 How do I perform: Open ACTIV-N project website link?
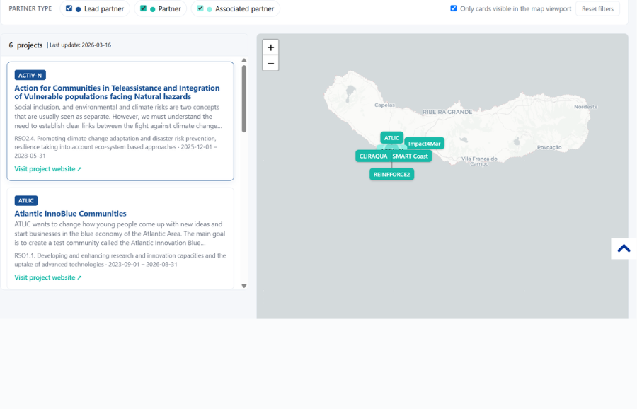click(x=48, y=168)
